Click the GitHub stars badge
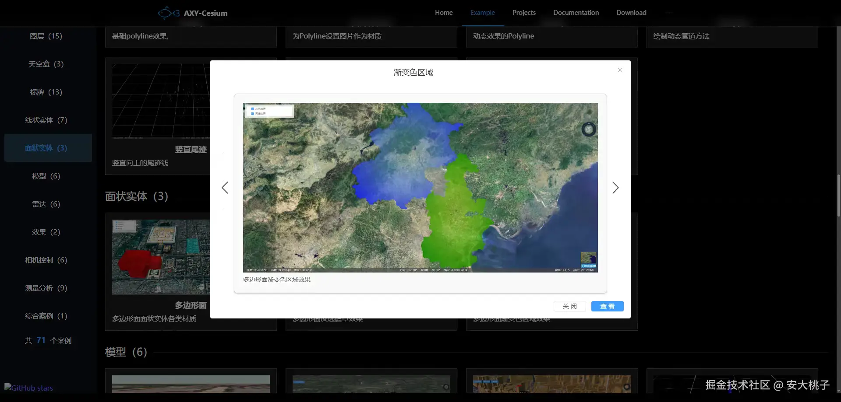This screenshot has width=841, height=402. click(29, 388)
